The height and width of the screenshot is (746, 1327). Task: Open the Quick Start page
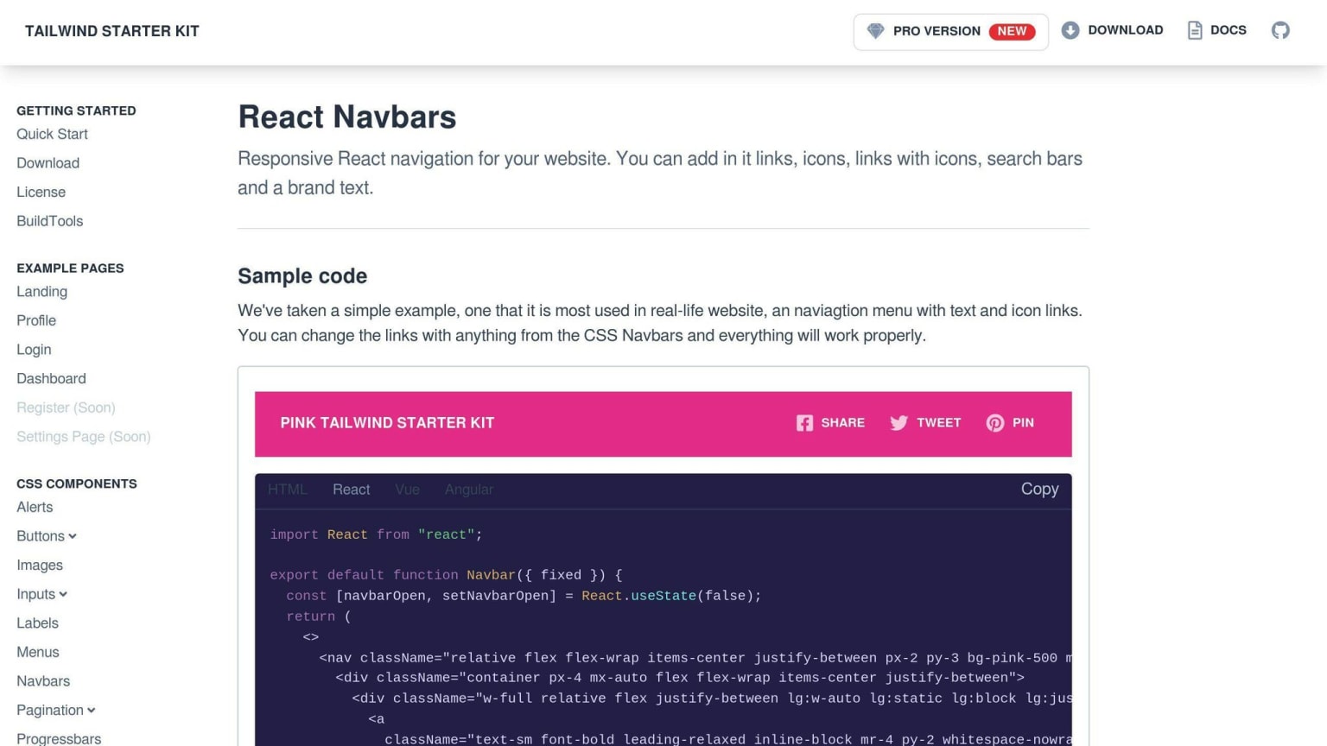[x=52, y=134]
